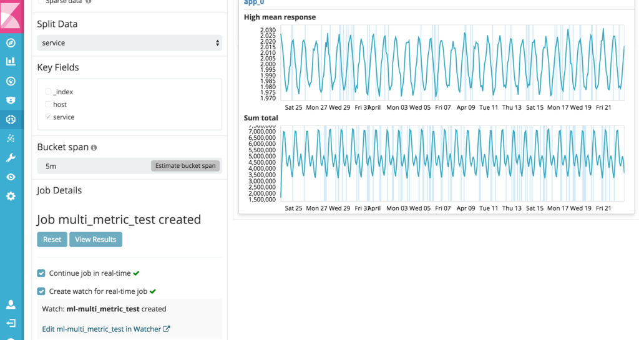
Task: Click 'Sum total' chart title
Action: tap(261, 118)
